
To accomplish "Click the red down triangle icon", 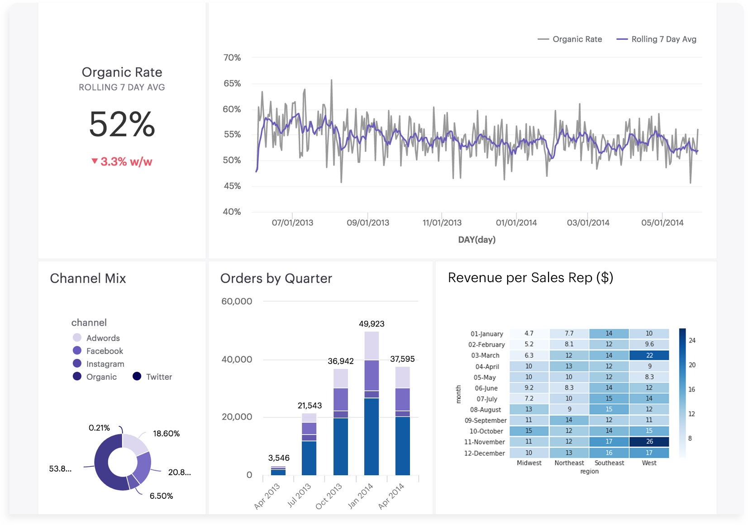I will click(x=95, y=161).
